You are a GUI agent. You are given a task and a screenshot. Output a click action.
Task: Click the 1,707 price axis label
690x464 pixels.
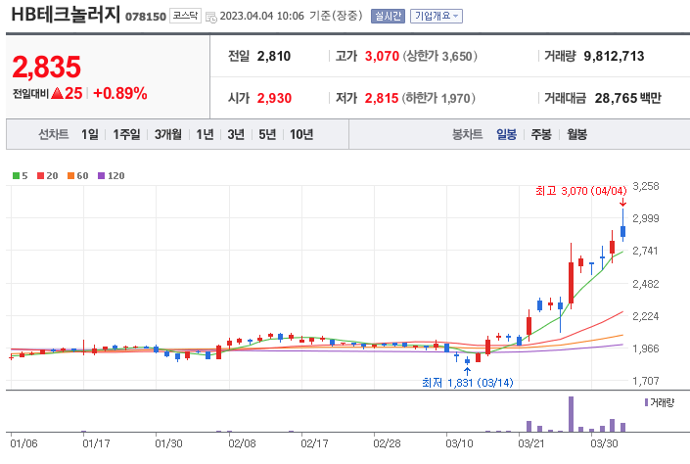(646, 381)
